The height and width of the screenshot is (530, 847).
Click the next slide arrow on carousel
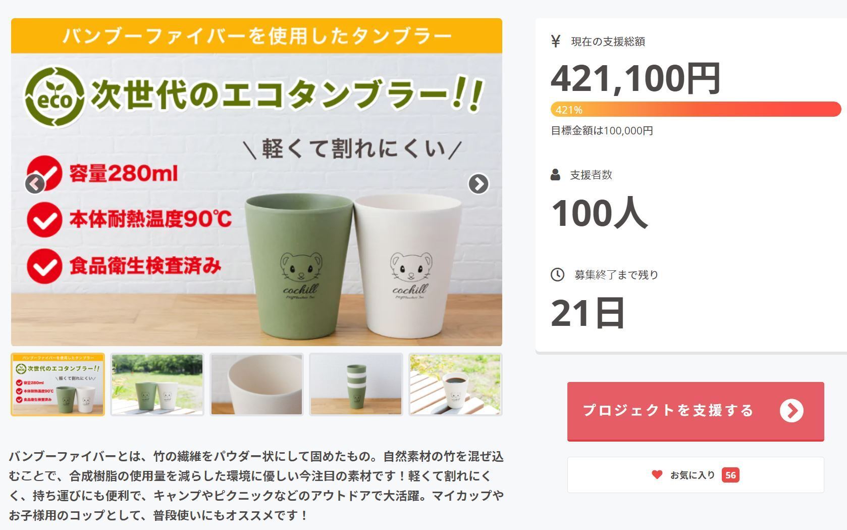[x=479, y=184]
